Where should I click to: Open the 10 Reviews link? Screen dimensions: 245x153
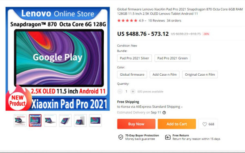tap(156, 20)
